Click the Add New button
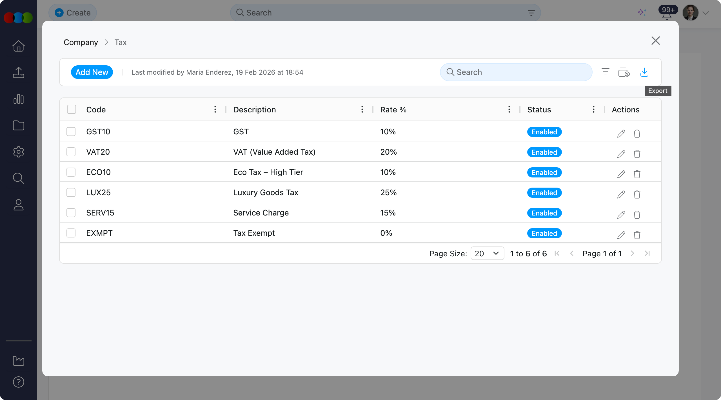Viewport: 721px width, 400px height. click(x=92, y=72)
